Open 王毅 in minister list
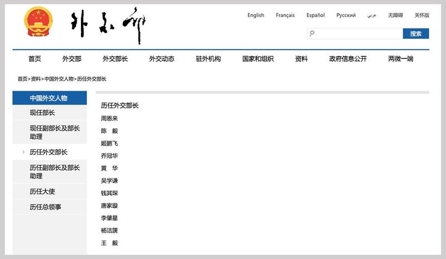Screen dimensions: 446x259 click(109, 243)
